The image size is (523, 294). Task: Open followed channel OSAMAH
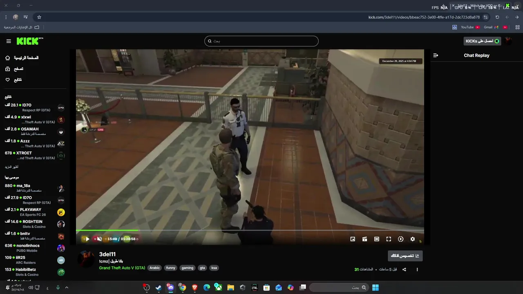point(35,131)
